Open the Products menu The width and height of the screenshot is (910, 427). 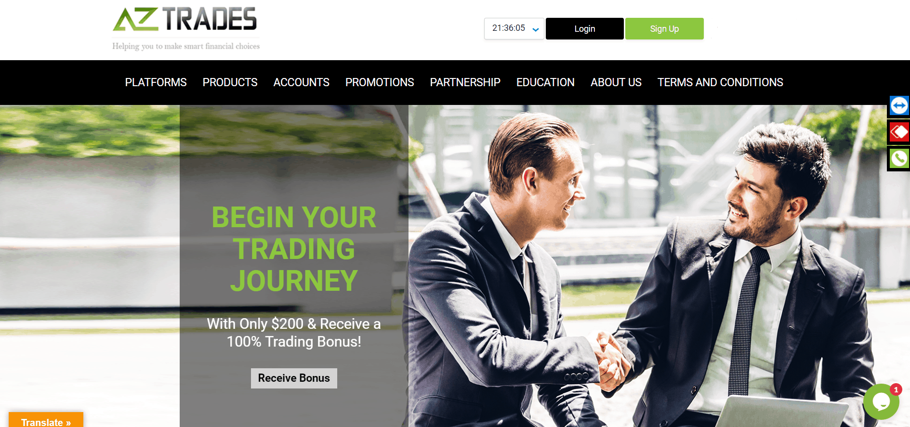click(230, 82)
